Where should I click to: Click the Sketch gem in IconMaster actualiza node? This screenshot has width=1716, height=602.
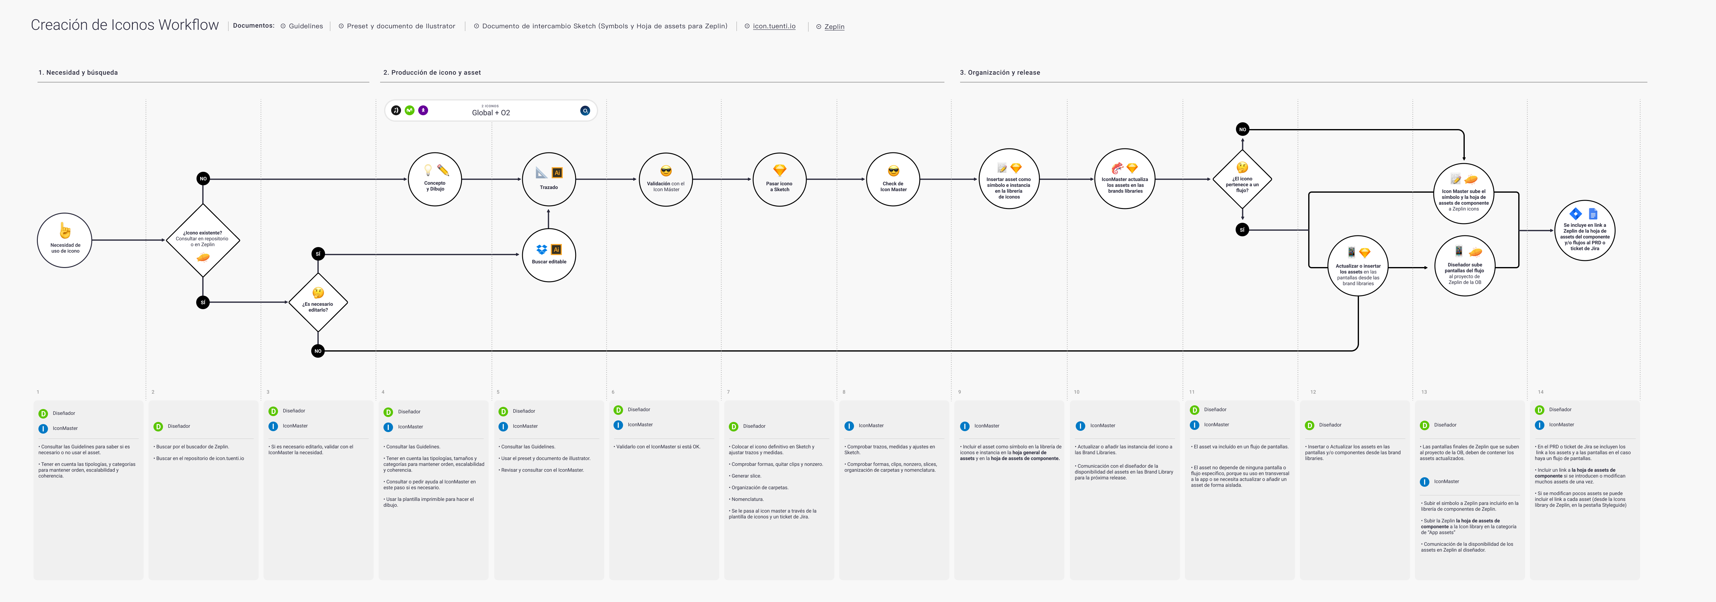tap(1132, 168)
